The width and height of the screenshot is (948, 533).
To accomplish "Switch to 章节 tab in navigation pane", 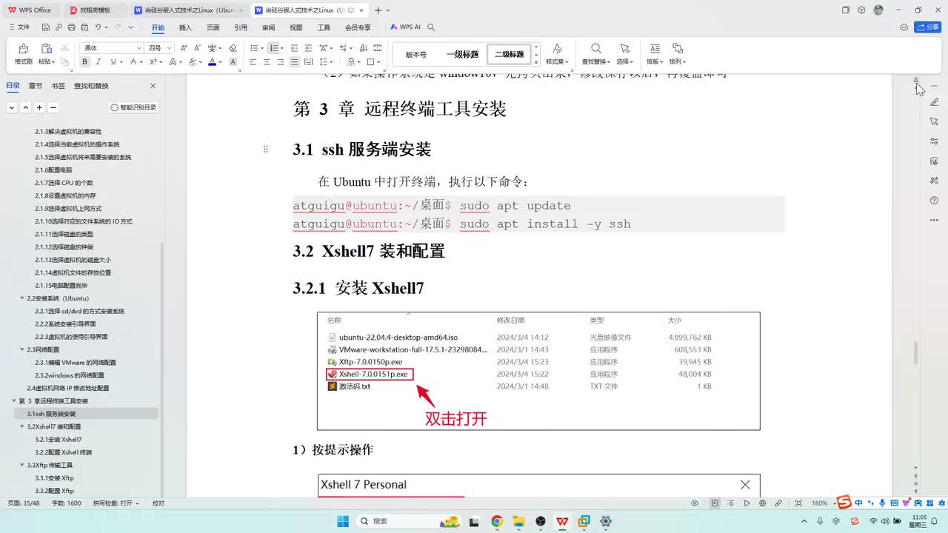I will (36, 86).
